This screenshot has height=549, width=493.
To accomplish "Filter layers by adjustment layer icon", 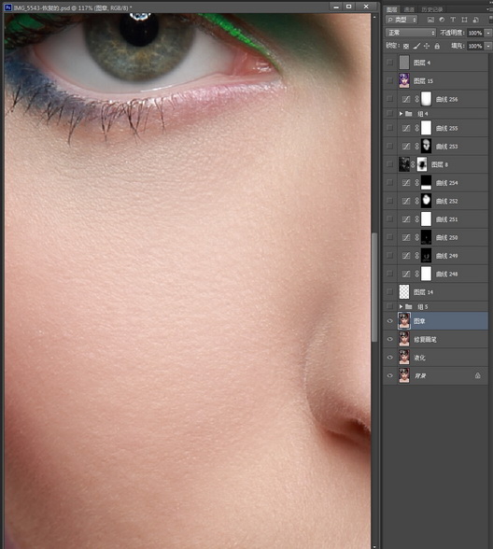I will pyautogui.click(x=442, y=20).
